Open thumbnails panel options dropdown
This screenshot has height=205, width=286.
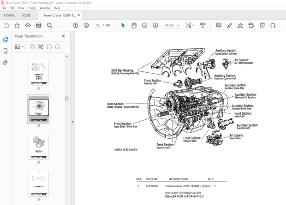(19, 47)
